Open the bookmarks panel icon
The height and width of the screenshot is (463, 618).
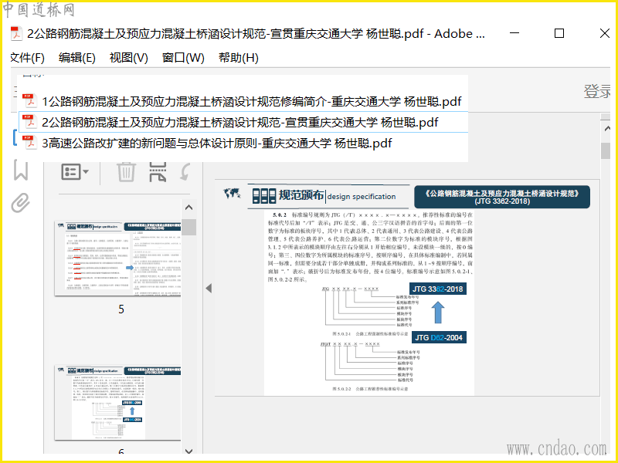[21, 170]
